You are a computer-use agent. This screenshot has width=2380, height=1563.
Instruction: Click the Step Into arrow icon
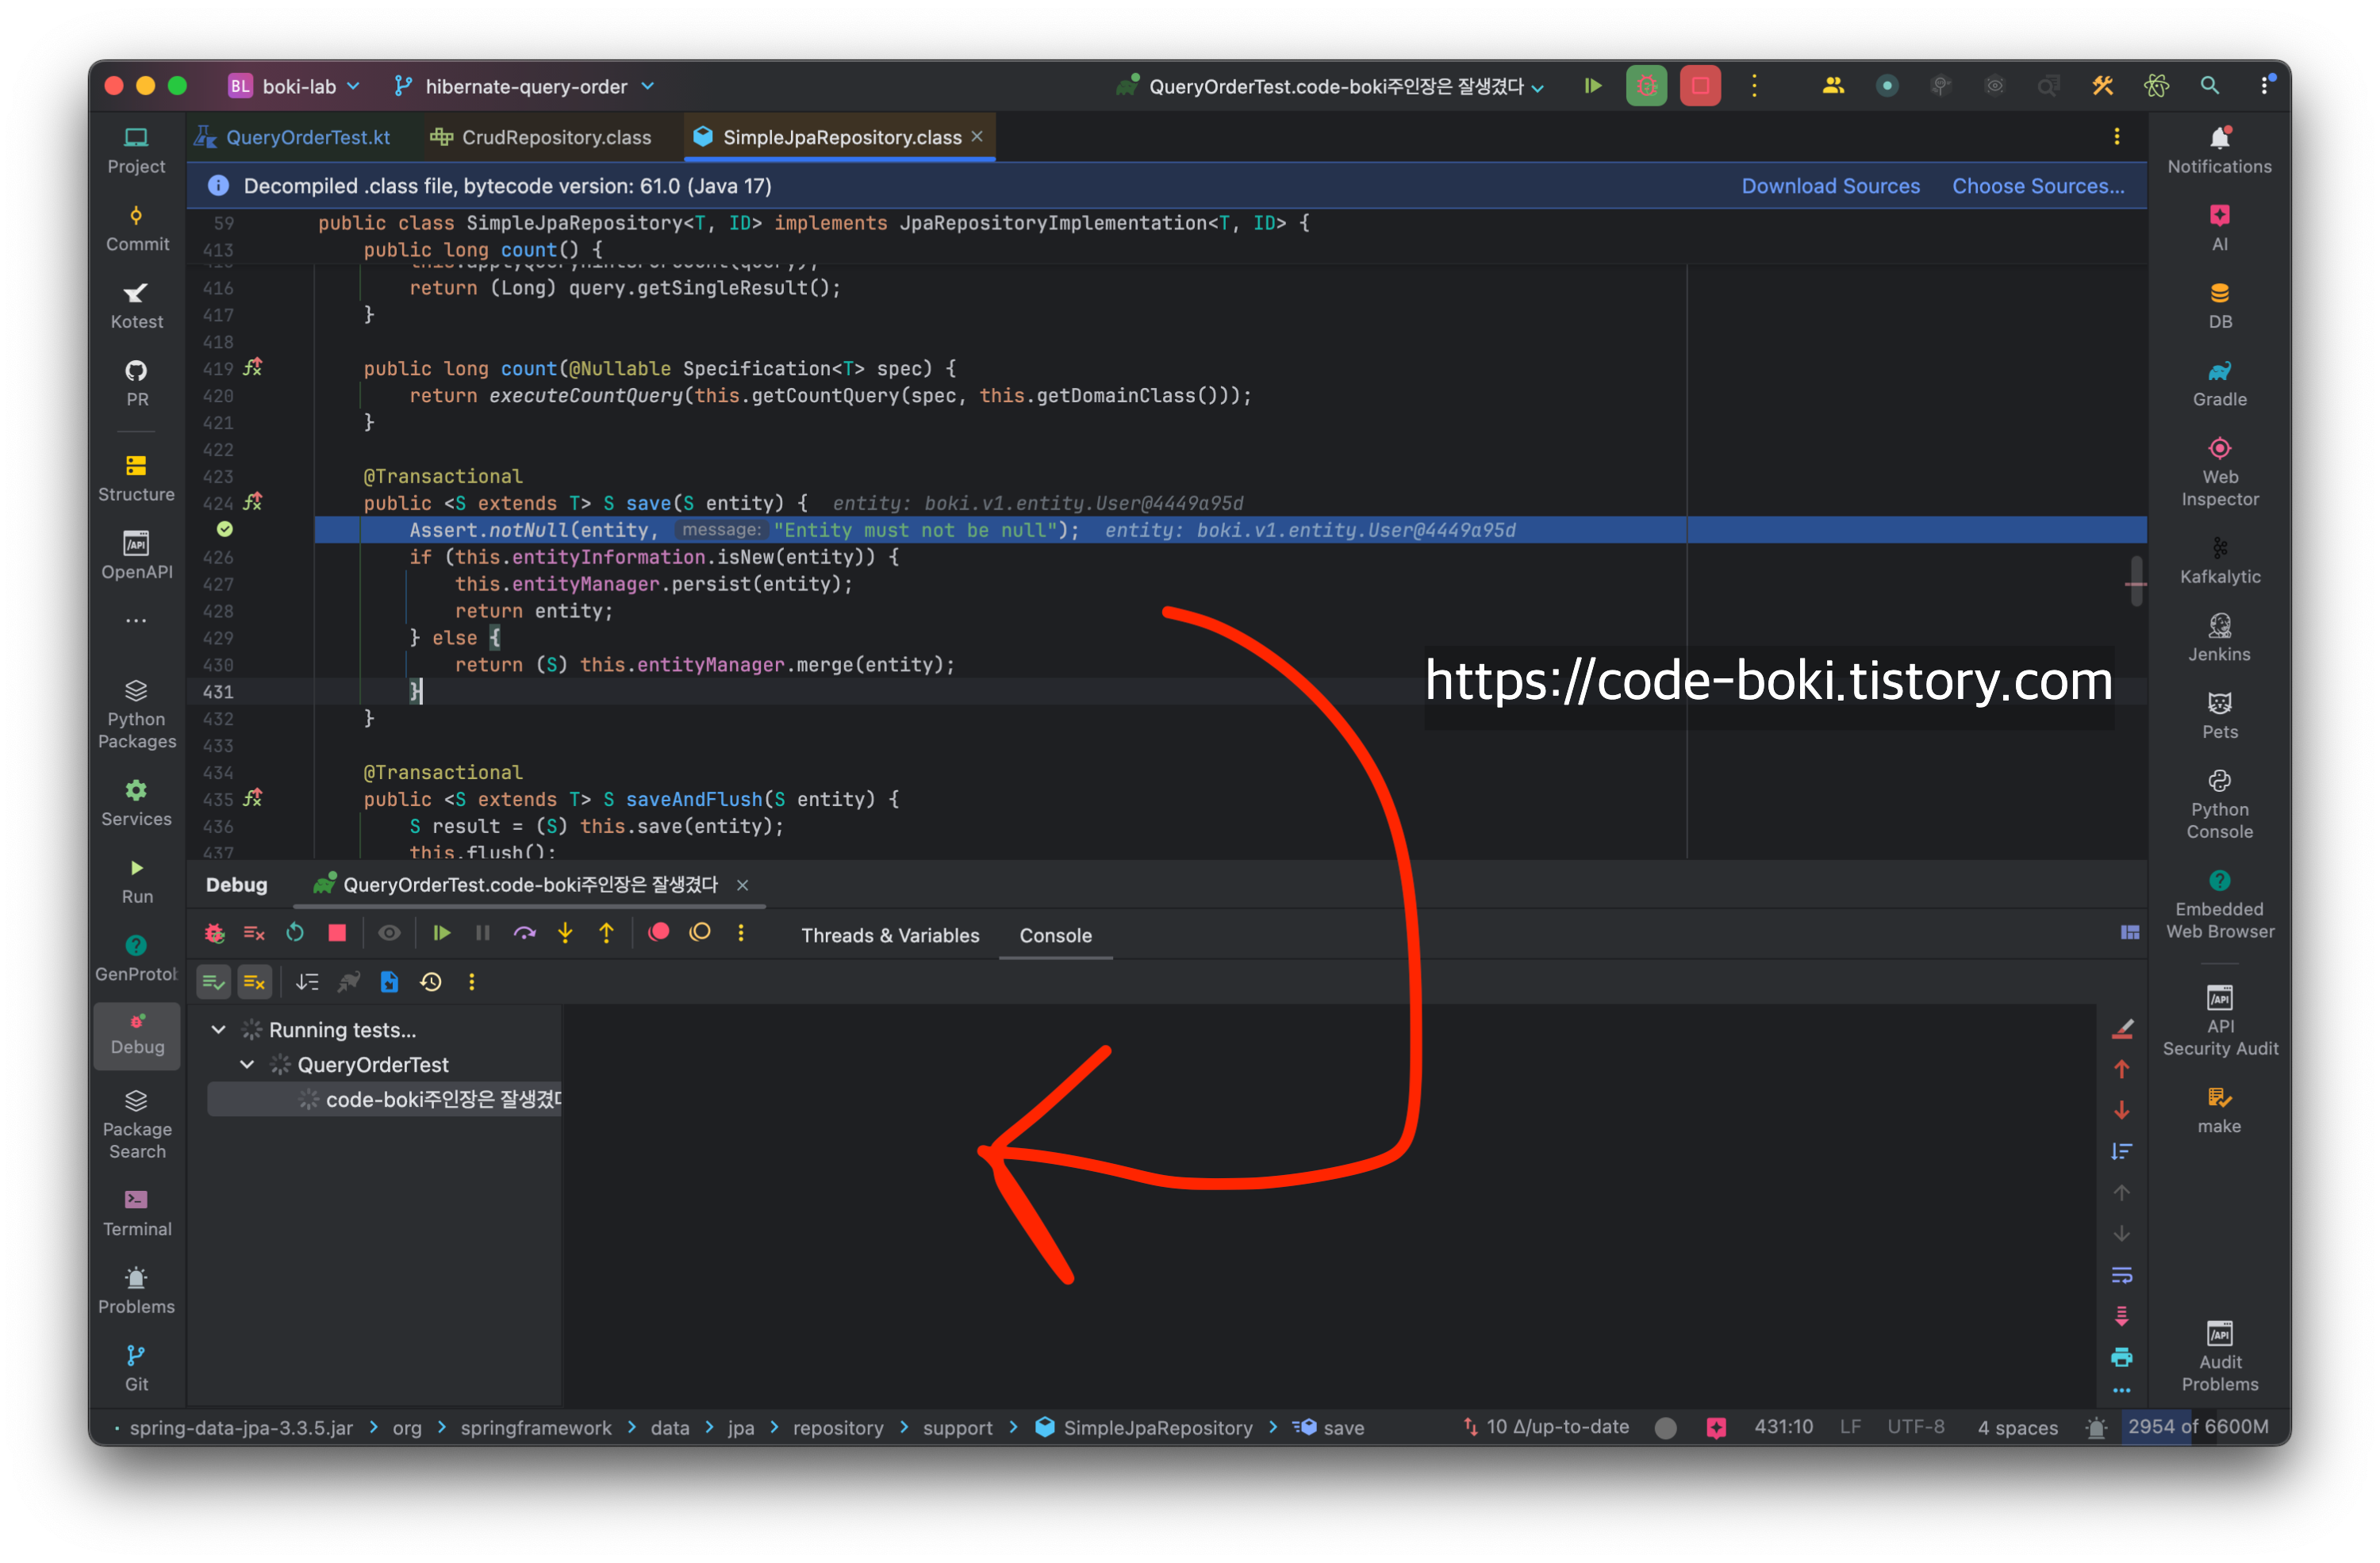pos(565,933)
